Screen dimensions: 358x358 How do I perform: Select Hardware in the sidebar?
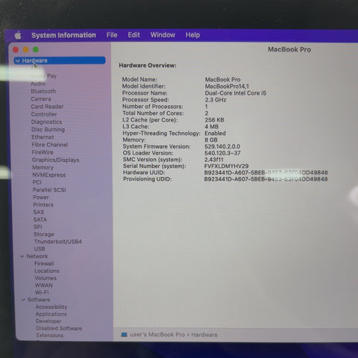pos(60,60)
